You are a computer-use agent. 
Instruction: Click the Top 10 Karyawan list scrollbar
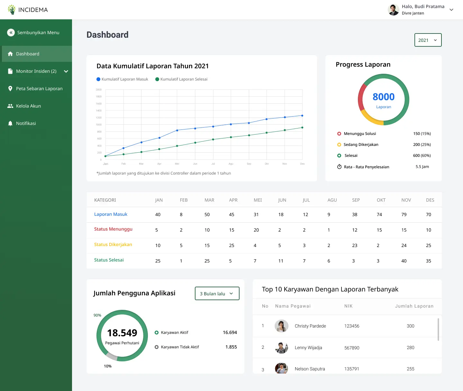(438, 329)
